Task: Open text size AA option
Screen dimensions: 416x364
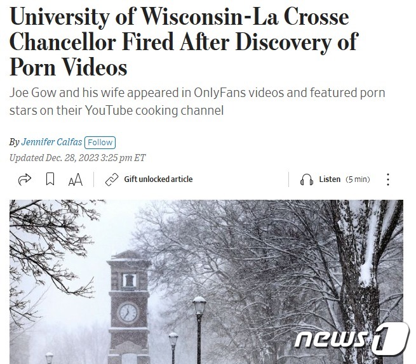Action: [x=76, y=179]
